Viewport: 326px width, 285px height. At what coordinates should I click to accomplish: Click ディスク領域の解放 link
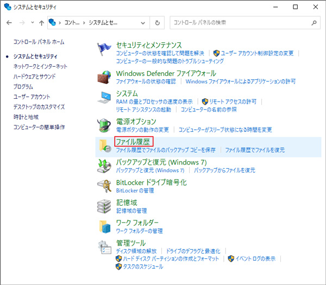(136, 251)
